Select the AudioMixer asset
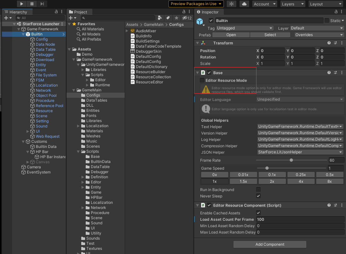Viewport: 346px width, 254px height. (x=146, y=31)
